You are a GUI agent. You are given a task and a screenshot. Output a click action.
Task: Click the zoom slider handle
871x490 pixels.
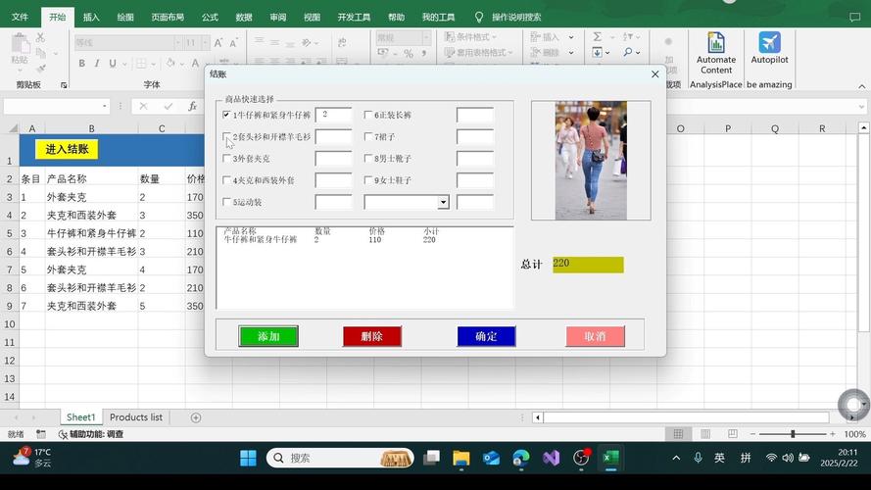[x=793, y=434]
